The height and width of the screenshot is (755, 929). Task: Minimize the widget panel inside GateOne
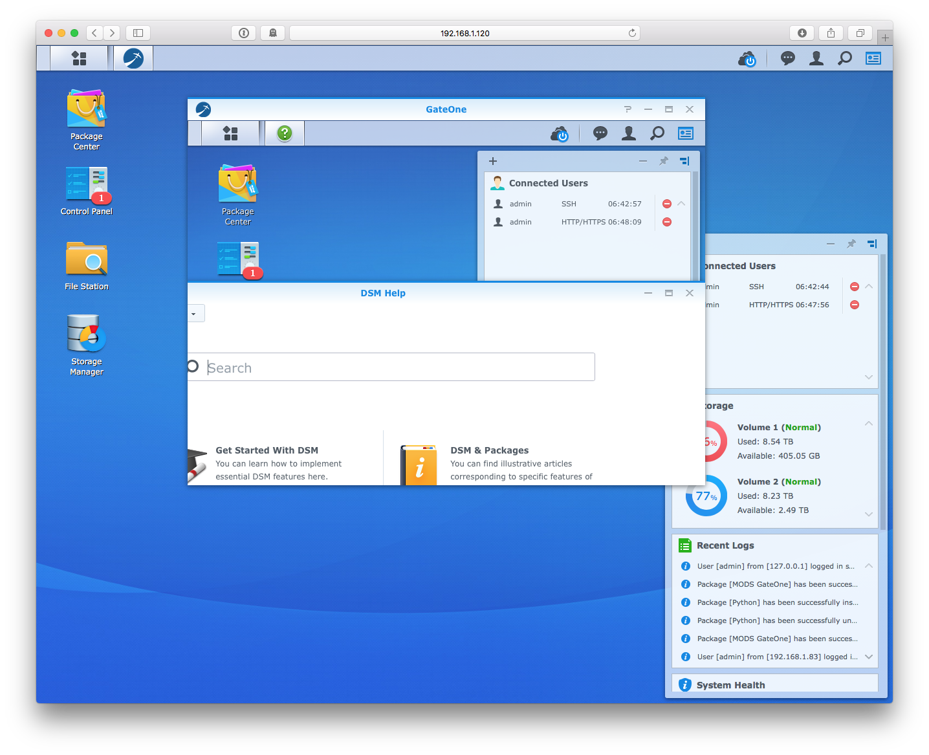[x=643, y=161]
